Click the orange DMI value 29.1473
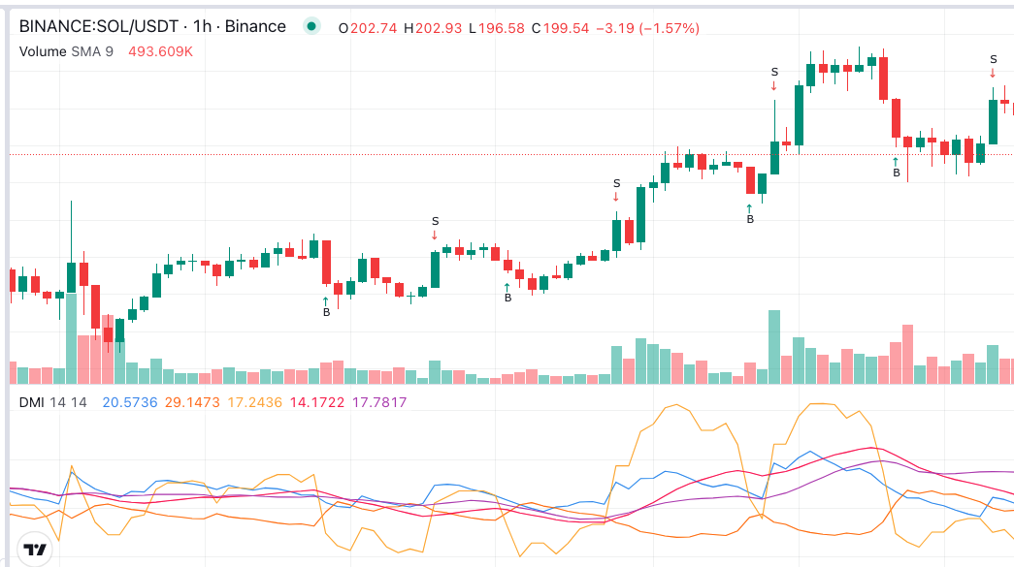The height and width of the screenshot is (567, 1014). click(x=192, y=402)
